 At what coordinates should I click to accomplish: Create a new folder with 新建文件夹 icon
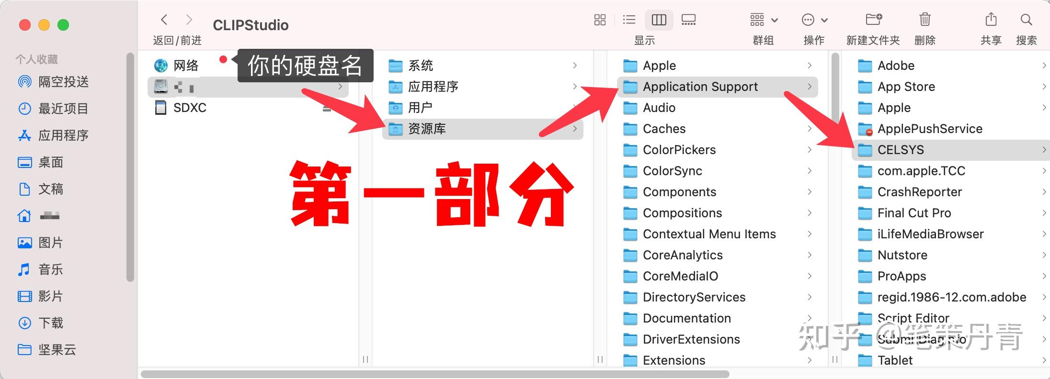(873, 20)
